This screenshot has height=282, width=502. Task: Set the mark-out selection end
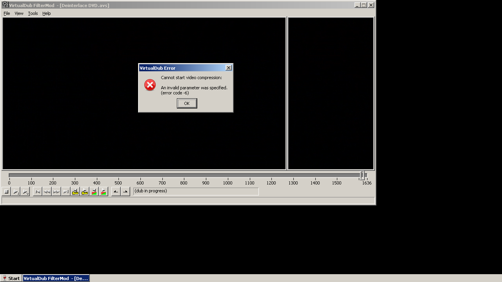[125, 192]
